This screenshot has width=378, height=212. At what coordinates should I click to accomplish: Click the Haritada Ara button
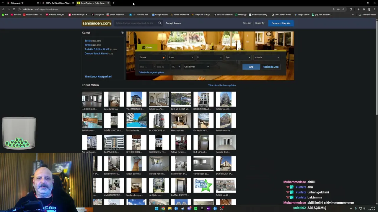pyautogui.click(x=271, y=67)
